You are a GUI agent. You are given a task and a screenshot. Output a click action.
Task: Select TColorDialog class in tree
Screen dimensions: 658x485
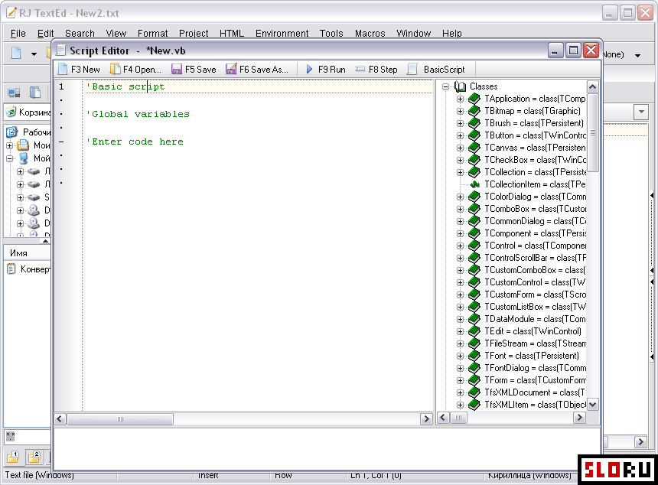(536, 197)
